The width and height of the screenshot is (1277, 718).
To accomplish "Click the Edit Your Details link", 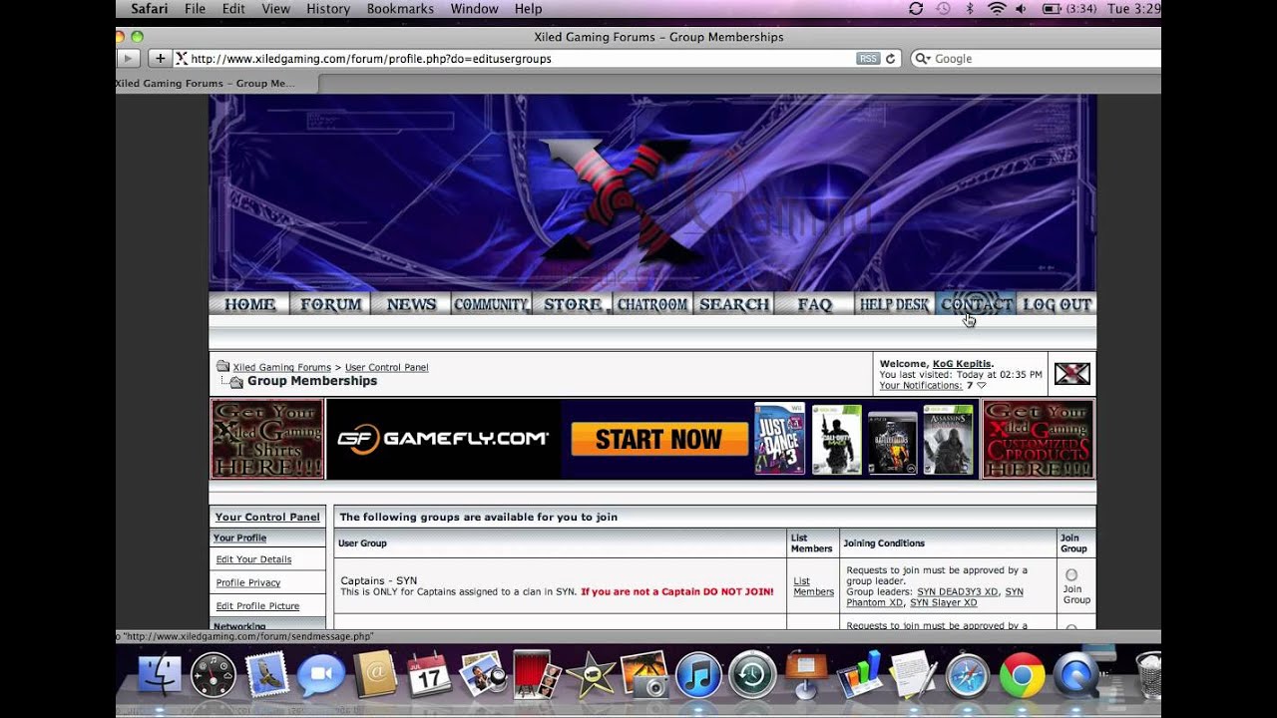I will [253, 559].
